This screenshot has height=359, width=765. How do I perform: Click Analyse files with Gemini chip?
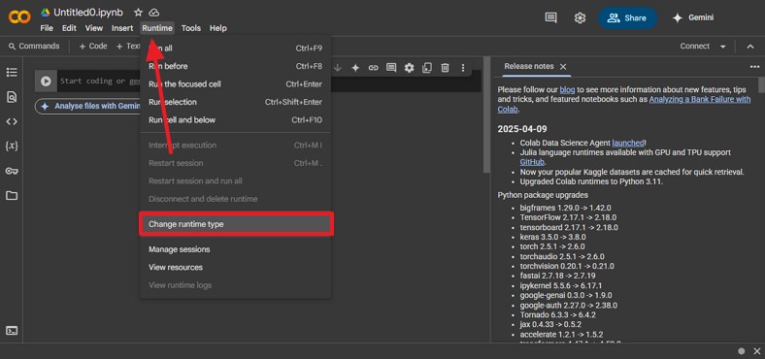[x=87, y=106]
